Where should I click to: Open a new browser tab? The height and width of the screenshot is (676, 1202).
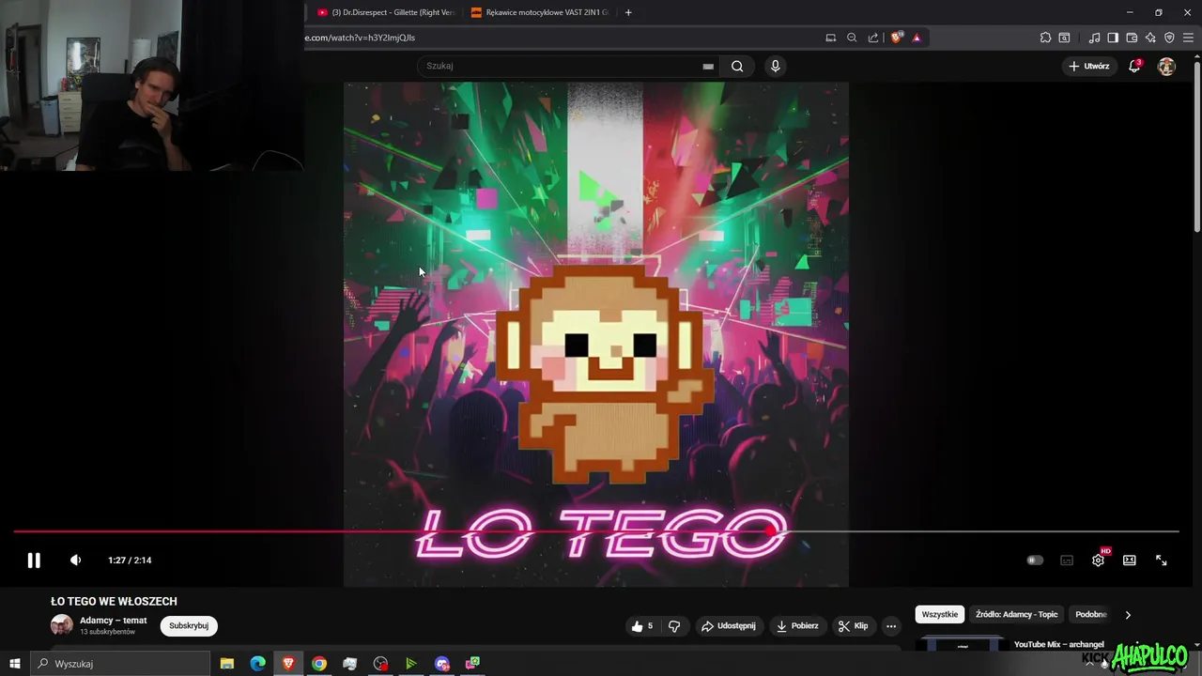tap(628, 12)
